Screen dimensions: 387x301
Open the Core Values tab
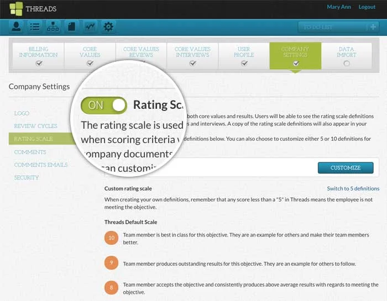pos(90,56)
